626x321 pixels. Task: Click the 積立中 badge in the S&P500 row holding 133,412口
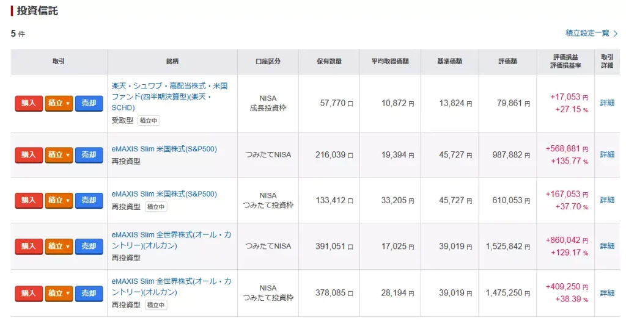pyautogui.click(x=156, y=206)
